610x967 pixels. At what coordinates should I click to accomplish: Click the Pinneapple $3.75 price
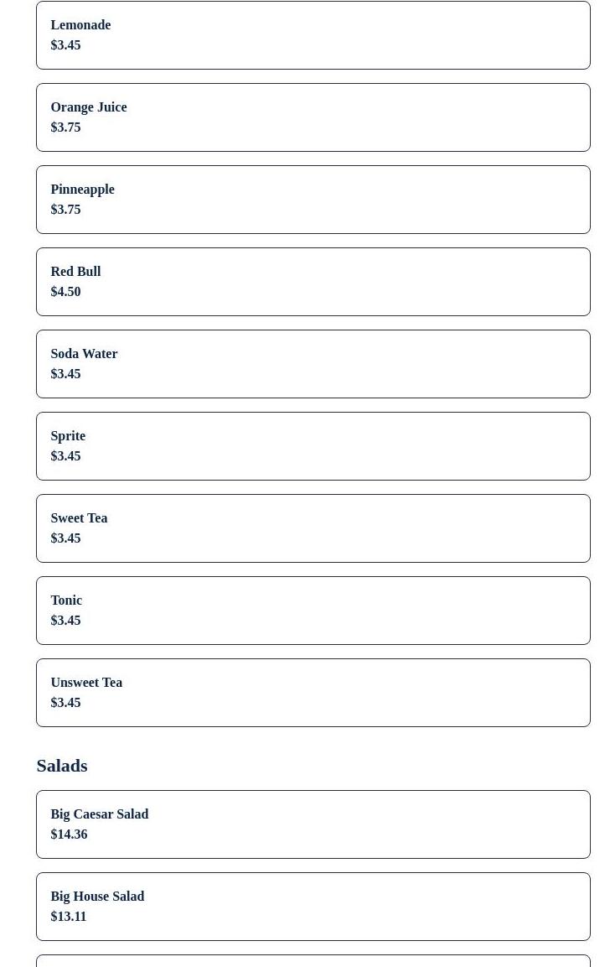pos(65,210)
